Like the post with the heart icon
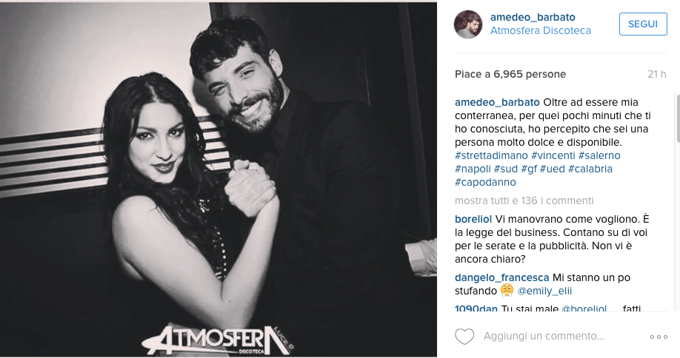The width and height of the screenshot is (680, 358). [x=464, y=337]
